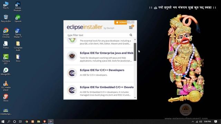Focus the type filter text field
The height and width of the screenshot is (124, 221).
point(98,35)
